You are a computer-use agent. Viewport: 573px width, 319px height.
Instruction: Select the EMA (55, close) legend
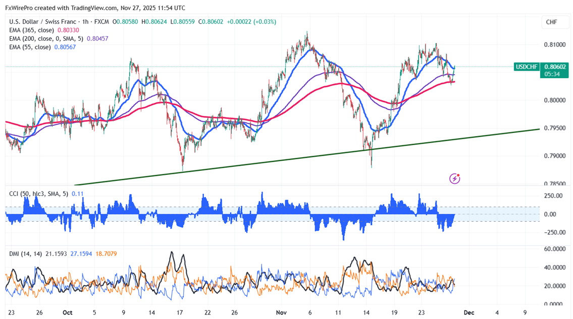30,47
